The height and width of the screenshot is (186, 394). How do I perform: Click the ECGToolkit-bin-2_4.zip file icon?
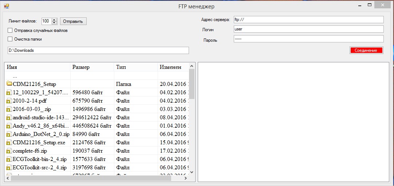click(x=9, y=159)
